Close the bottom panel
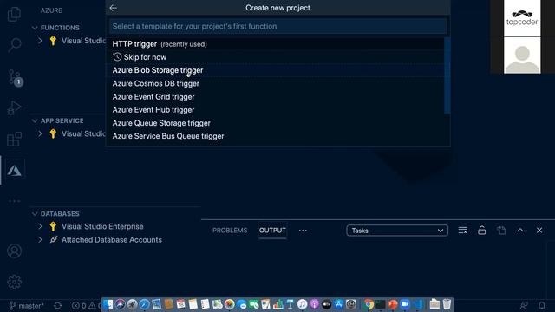This screenshot has height=312, width=555. tap(539, 231)
